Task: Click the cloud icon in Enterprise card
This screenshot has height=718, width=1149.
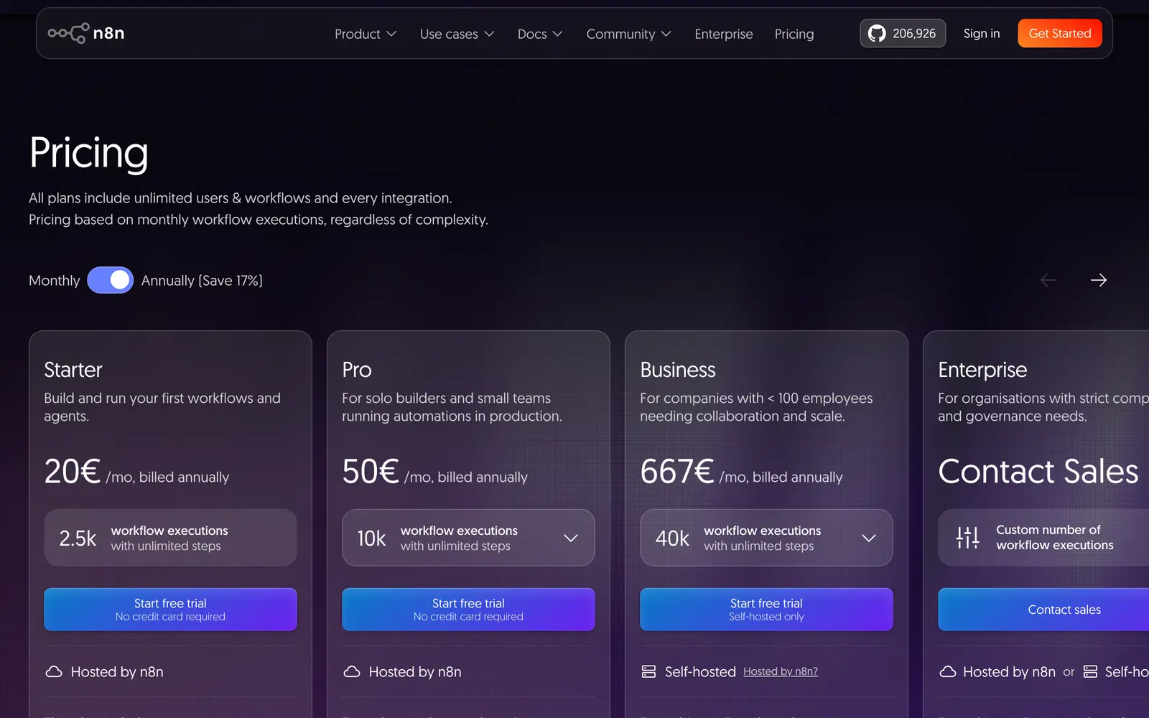Action: pyautogui.click(x=948, y=672)
